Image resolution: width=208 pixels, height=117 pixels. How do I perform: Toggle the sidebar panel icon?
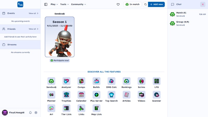coord(46,4)
